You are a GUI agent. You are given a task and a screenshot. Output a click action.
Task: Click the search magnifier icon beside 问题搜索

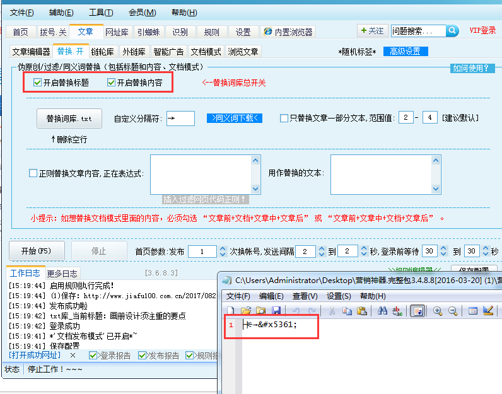pyautogui.click(x=452, y=31)
